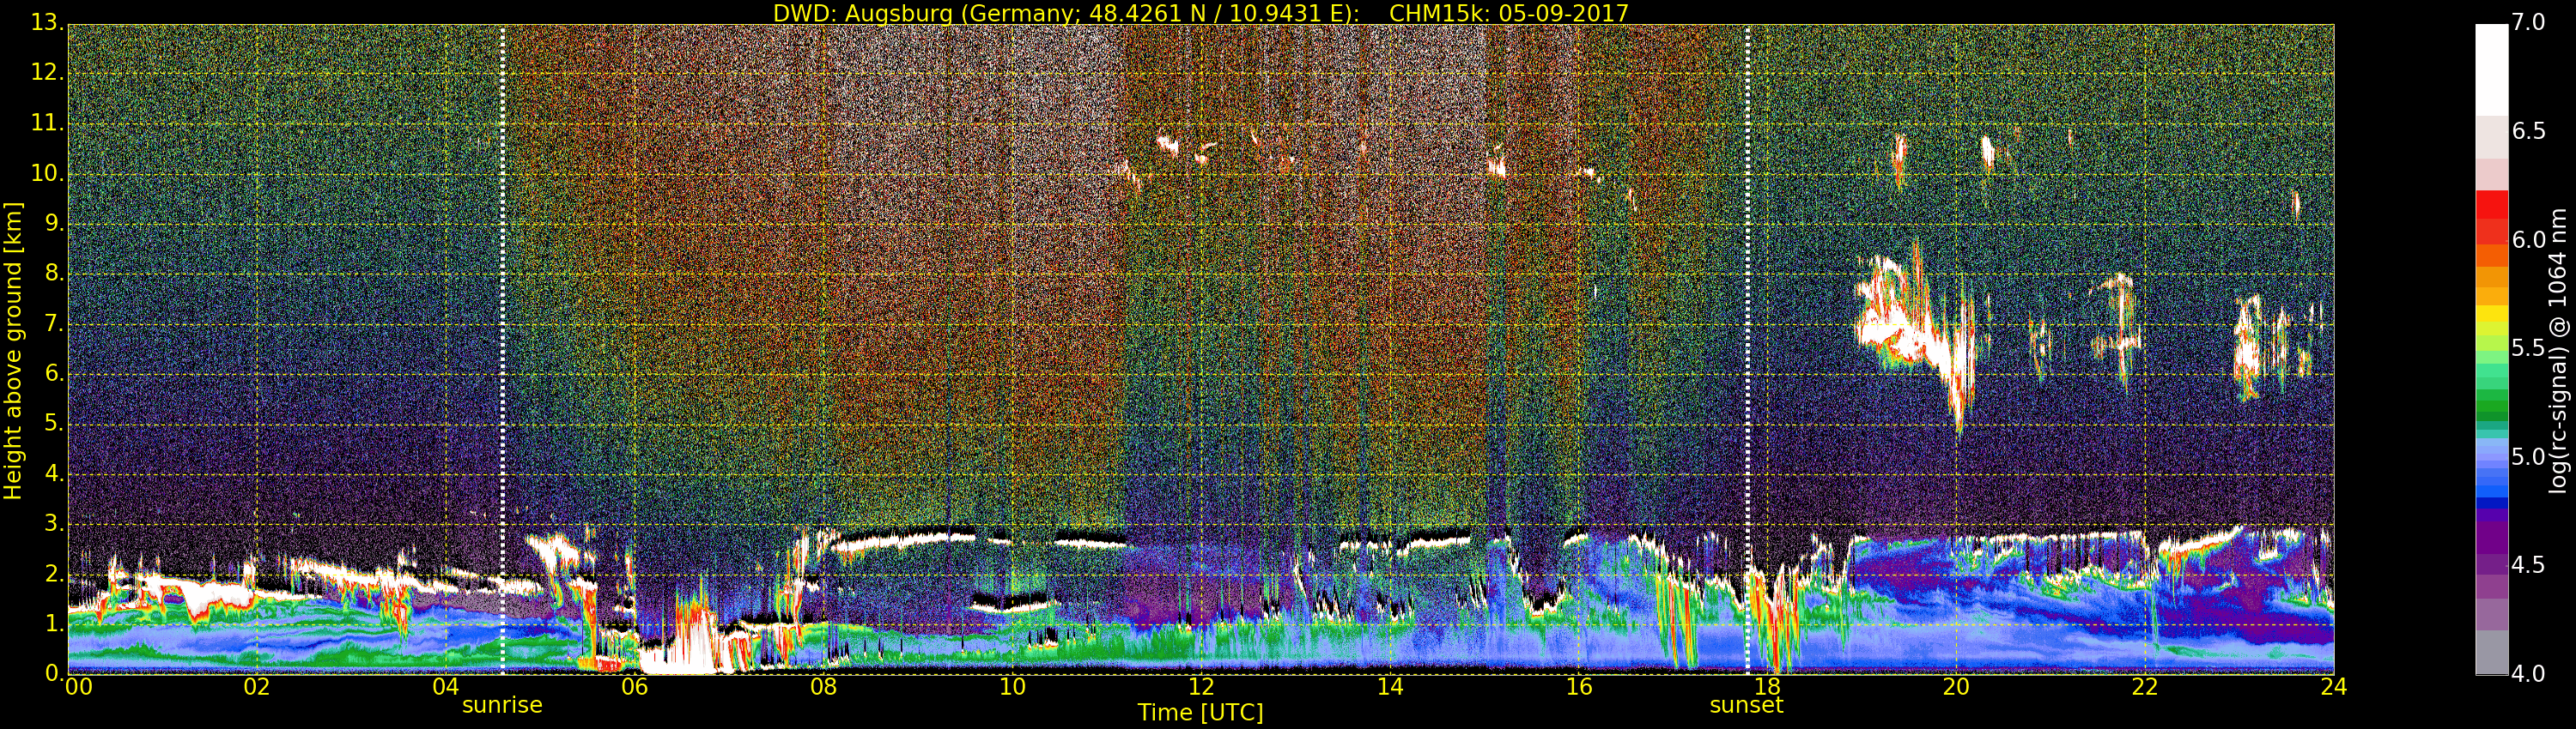The width and height of the screenshot is (2576, 729).
Task: Click the time axis tick "24"
Action: (2334, 687)
